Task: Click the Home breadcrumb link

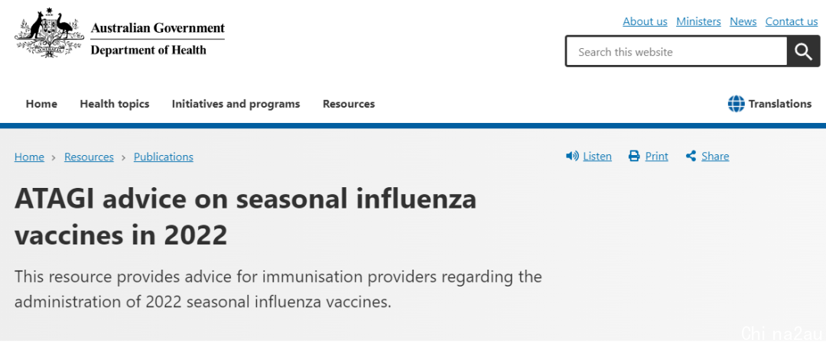Action: click(29, 157)
